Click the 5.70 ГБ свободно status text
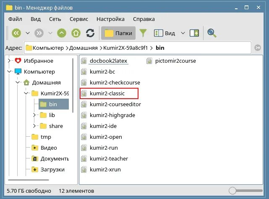The height and width of the screenshot is (199, 269). [x=29, y=191]
